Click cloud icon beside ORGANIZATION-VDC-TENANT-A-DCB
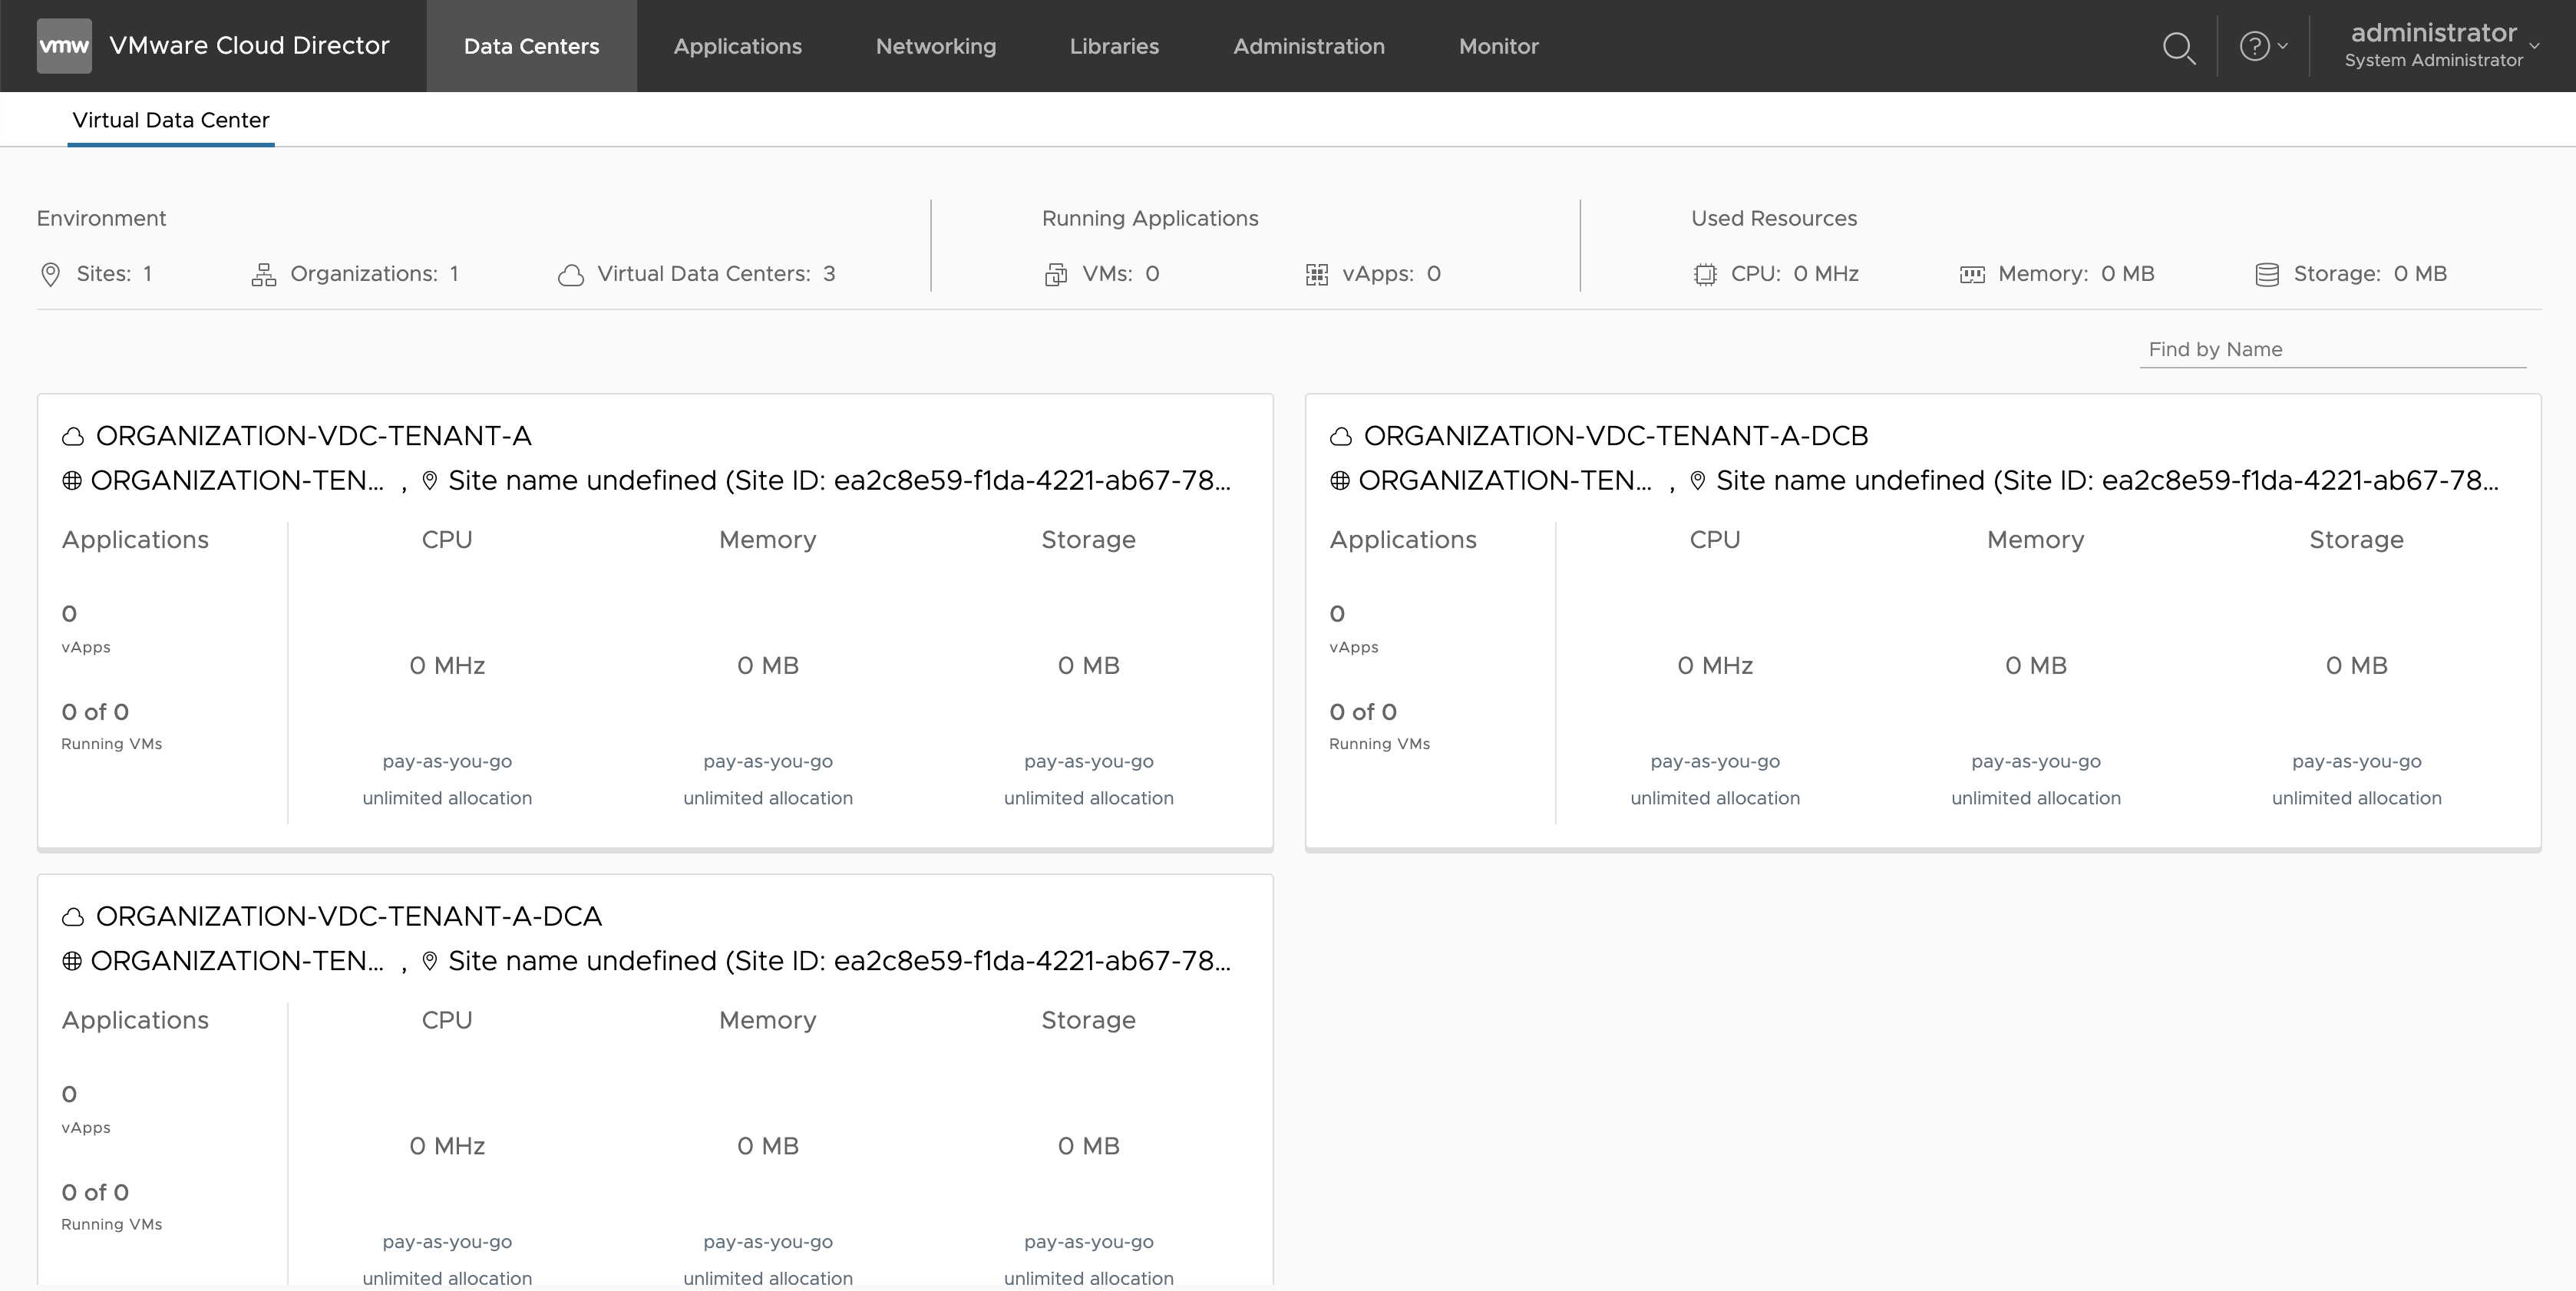 1341,437
